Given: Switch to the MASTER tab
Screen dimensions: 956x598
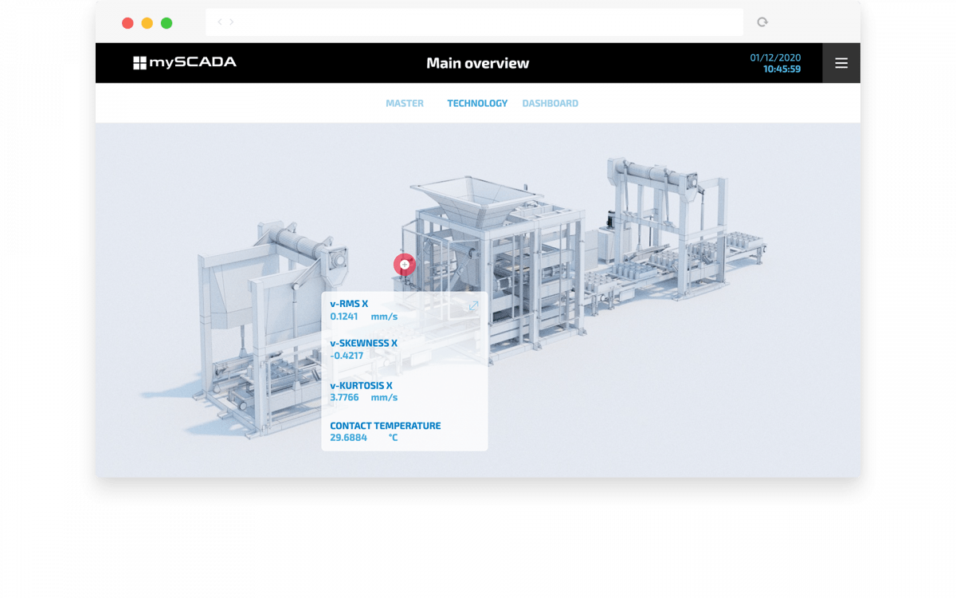Looking at the screenshot, I should click(405, 104).
